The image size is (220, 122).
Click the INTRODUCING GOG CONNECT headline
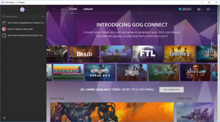click(132, 25)
